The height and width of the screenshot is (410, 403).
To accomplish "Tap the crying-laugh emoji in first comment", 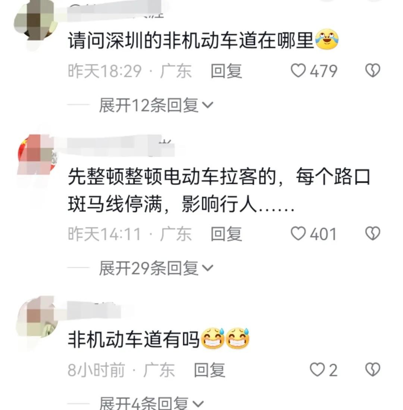I will [x=327, y=40].
